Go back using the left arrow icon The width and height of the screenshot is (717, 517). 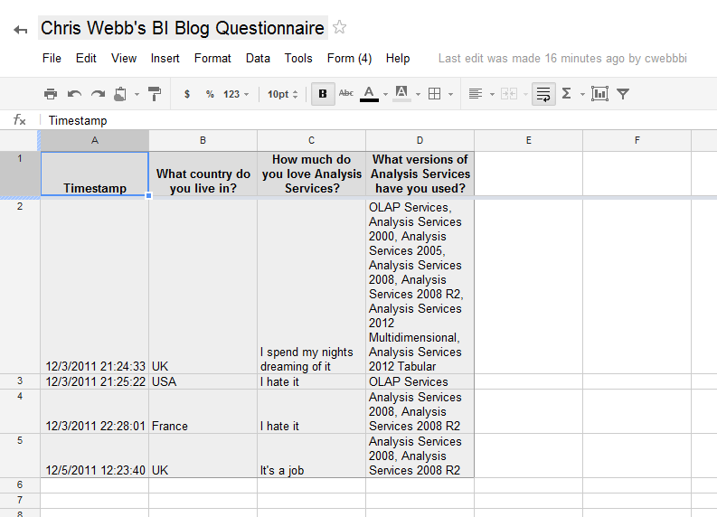coord(21,31)
